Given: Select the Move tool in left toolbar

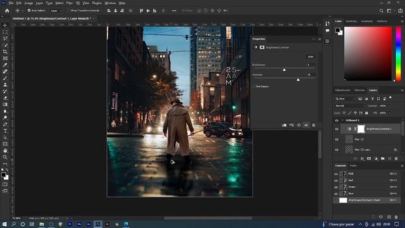Looking at the screenshot, I should click(x=5, y=25).
